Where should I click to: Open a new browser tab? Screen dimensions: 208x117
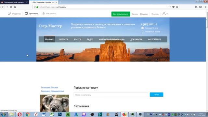click(x=60, y=2)
